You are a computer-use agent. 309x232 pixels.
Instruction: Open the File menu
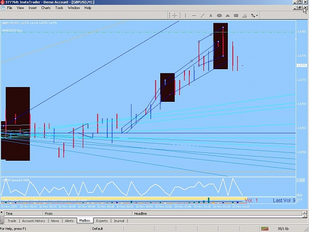click(10, 8)
